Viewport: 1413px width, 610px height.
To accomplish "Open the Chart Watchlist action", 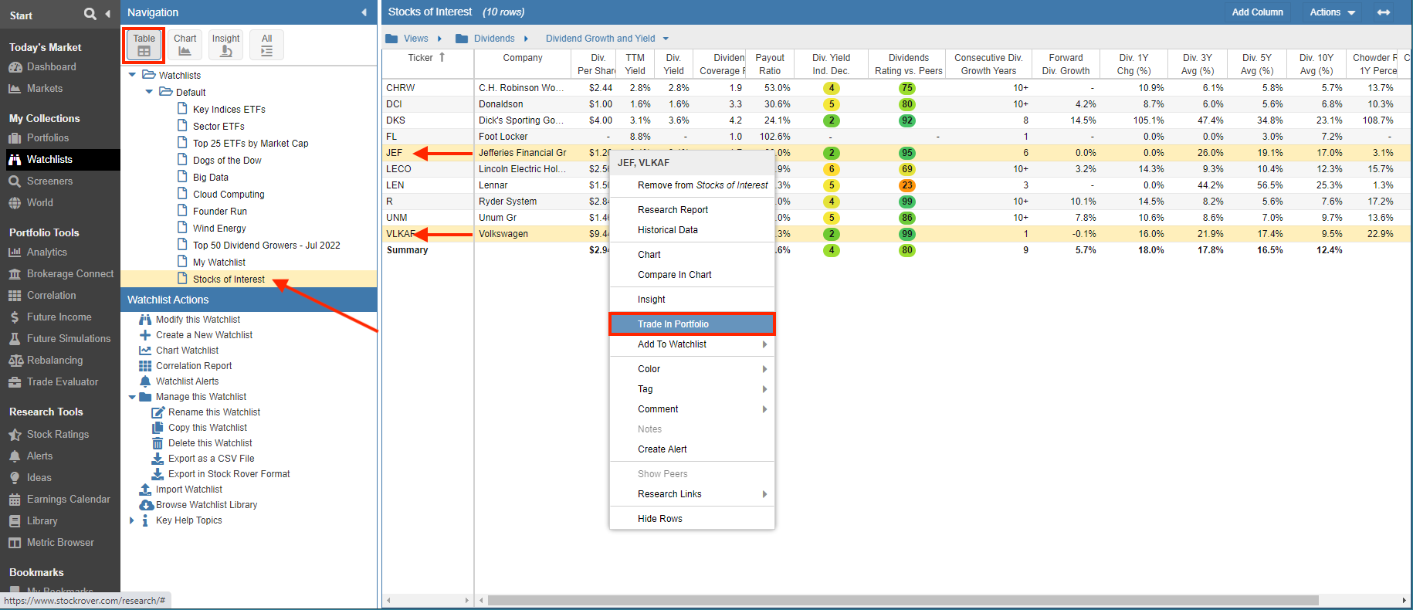I will click(x=187, y=351).
